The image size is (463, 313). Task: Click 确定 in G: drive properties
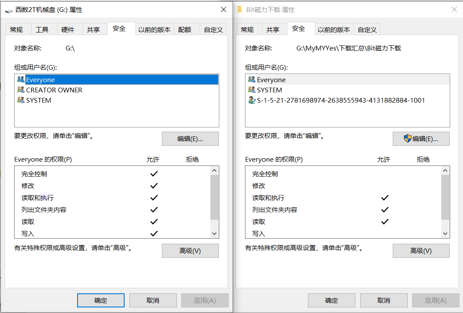pos(101,300)
